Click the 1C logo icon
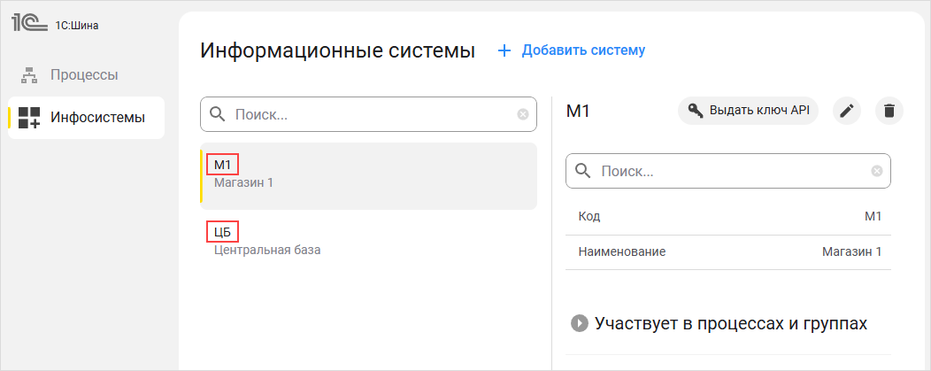This screenshot has width=931, height=371. click(27, 24)
